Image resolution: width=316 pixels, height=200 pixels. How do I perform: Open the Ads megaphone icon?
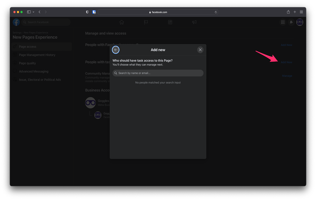(x=194, y=22)
